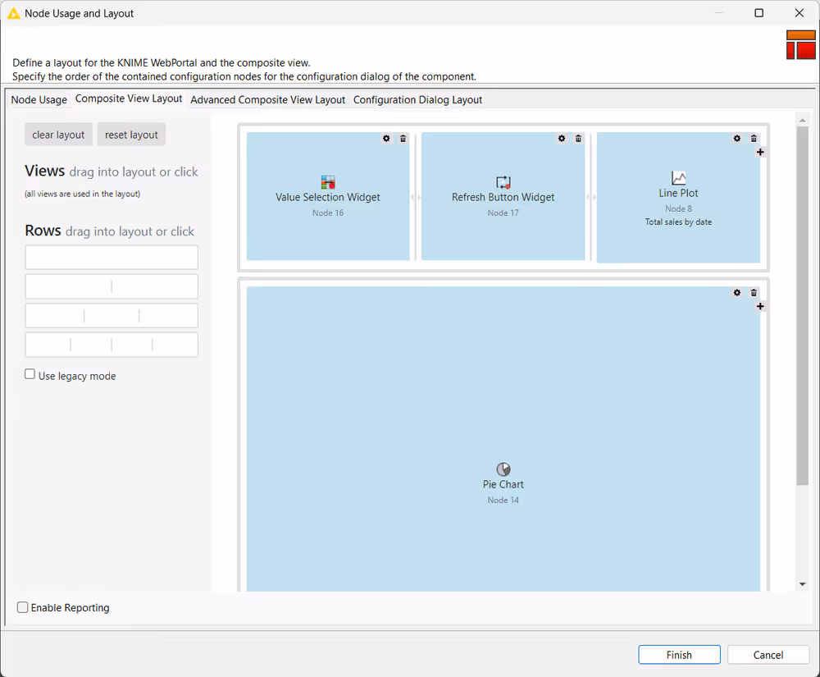
Task: Add an element to the Line Plot column
Action: [760, 152]
